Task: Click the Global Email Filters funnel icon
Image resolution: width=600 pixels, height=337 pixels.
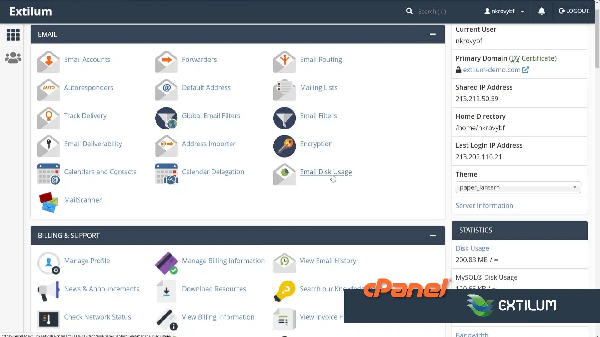Action: point(166,118)
